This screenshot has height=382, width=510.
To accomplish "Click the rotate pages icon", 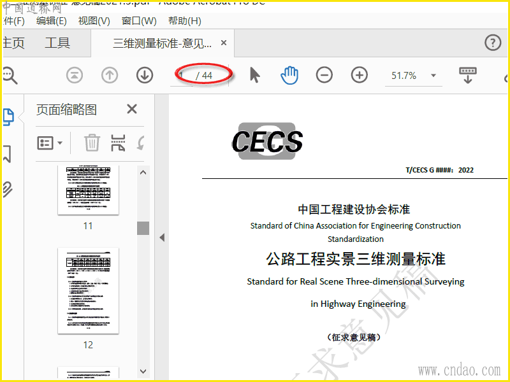I will [x=141, y=143].
